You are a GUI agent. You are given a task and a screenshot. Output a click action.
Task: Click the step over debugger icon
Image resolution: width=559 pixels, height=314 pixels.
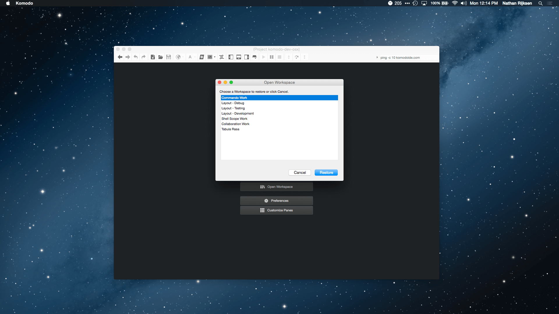click(x=297, y=57)
